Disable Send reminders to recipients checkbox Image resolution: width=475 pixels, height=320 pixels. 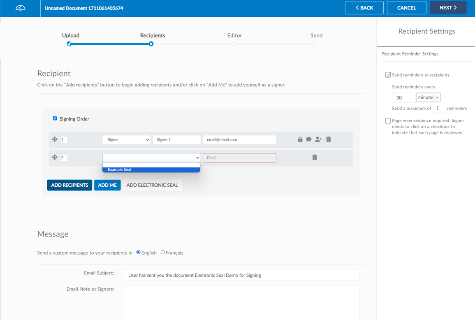388,75
